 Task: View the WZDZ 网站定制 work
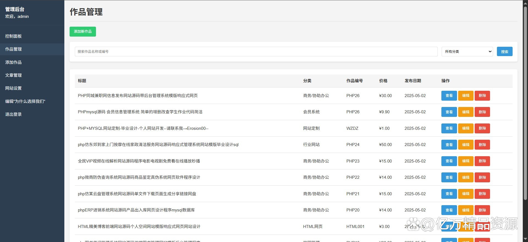point(449,128)
